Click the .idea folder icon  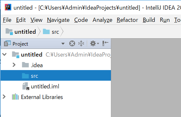click(x=25, y=65)
